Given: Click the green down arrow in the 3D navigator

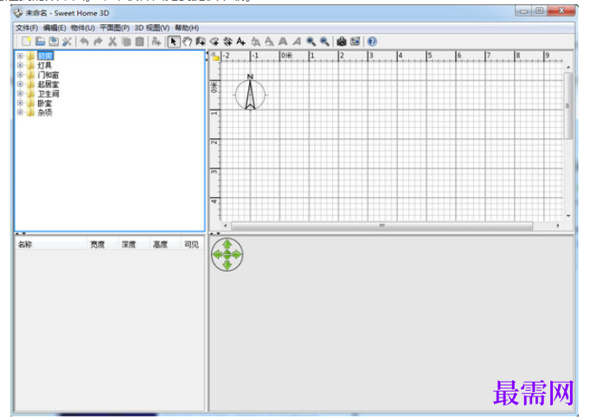Looking at the screenshot, I should (x=227, y=265).
